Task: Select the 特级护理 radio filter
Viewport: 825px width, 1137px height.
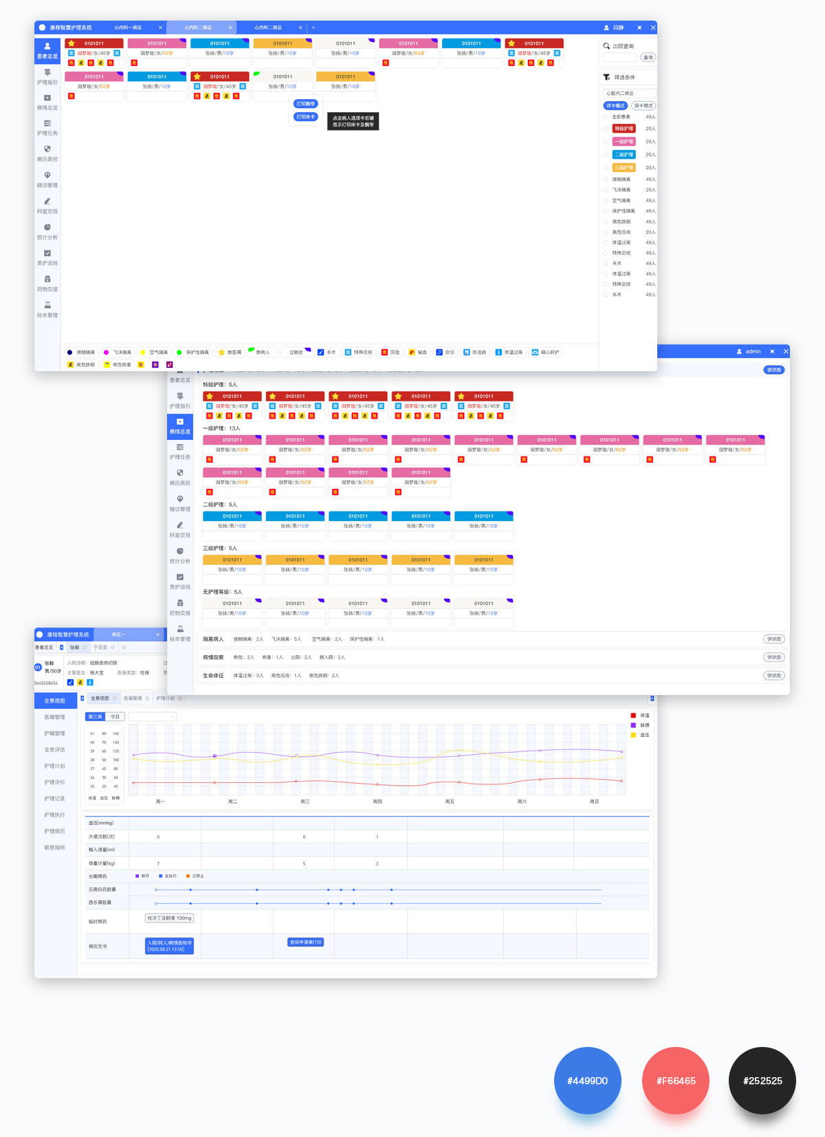Action: pos(606,129)
